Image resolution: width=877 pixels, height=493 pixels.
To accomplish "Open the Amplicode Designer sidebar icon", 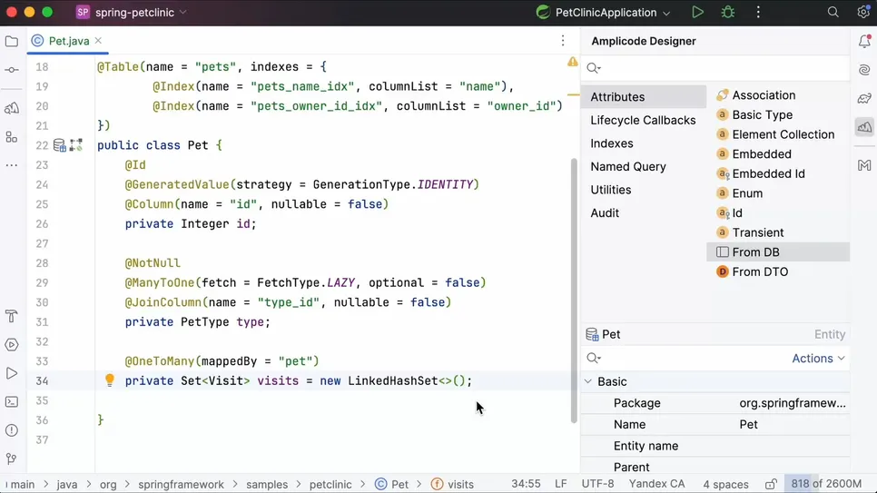I will click(x=864, y=127).
